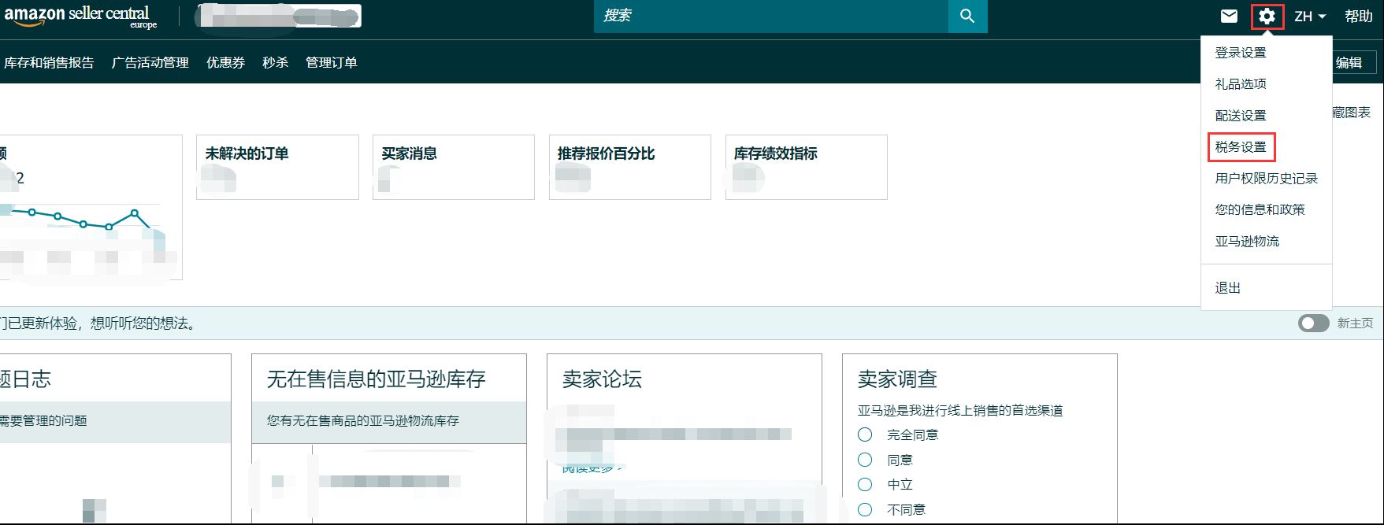Choose the 中立 radio option

pyautogui.click(x=865, y=484)
